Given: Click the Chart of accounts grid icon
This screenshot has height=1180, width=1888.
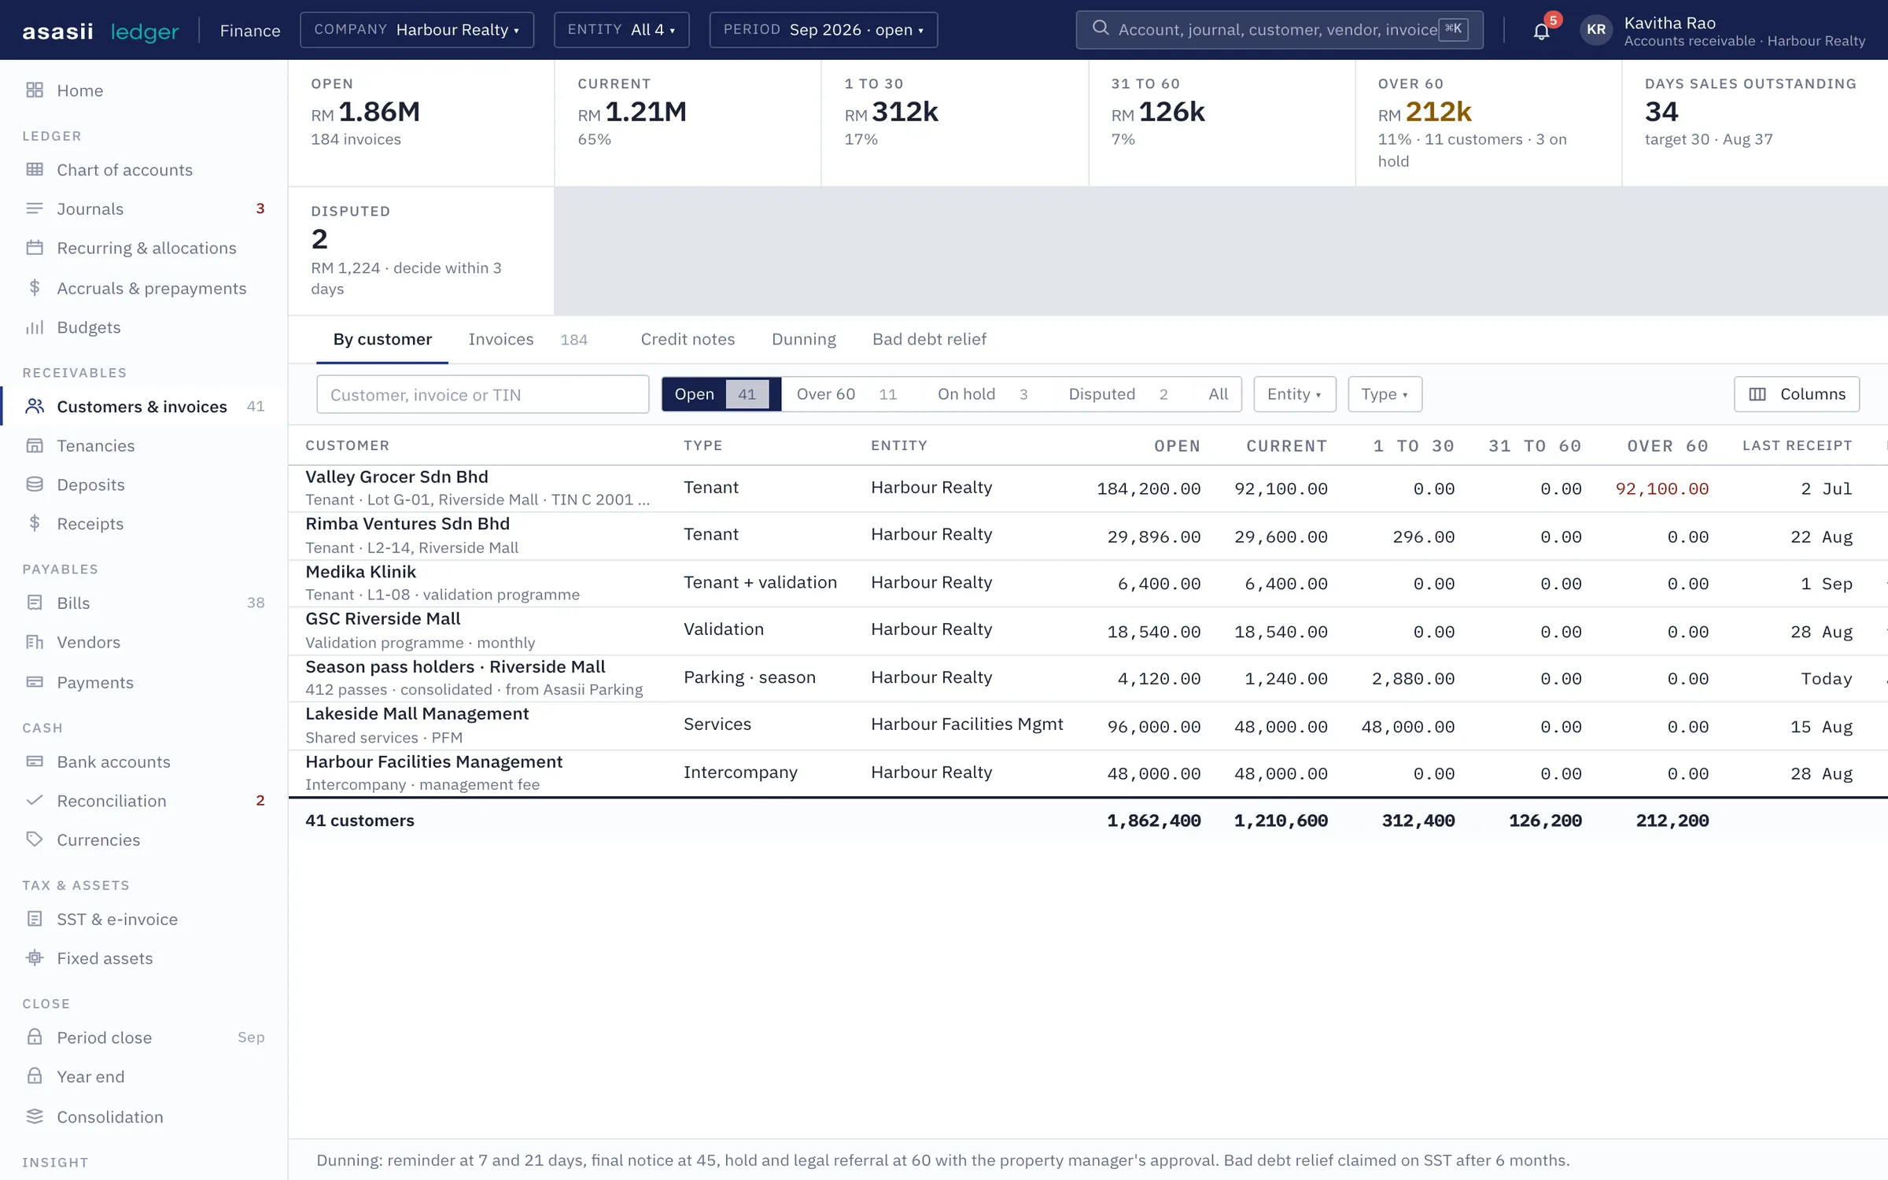Looking at the screenshot, I should coord(35,169).
